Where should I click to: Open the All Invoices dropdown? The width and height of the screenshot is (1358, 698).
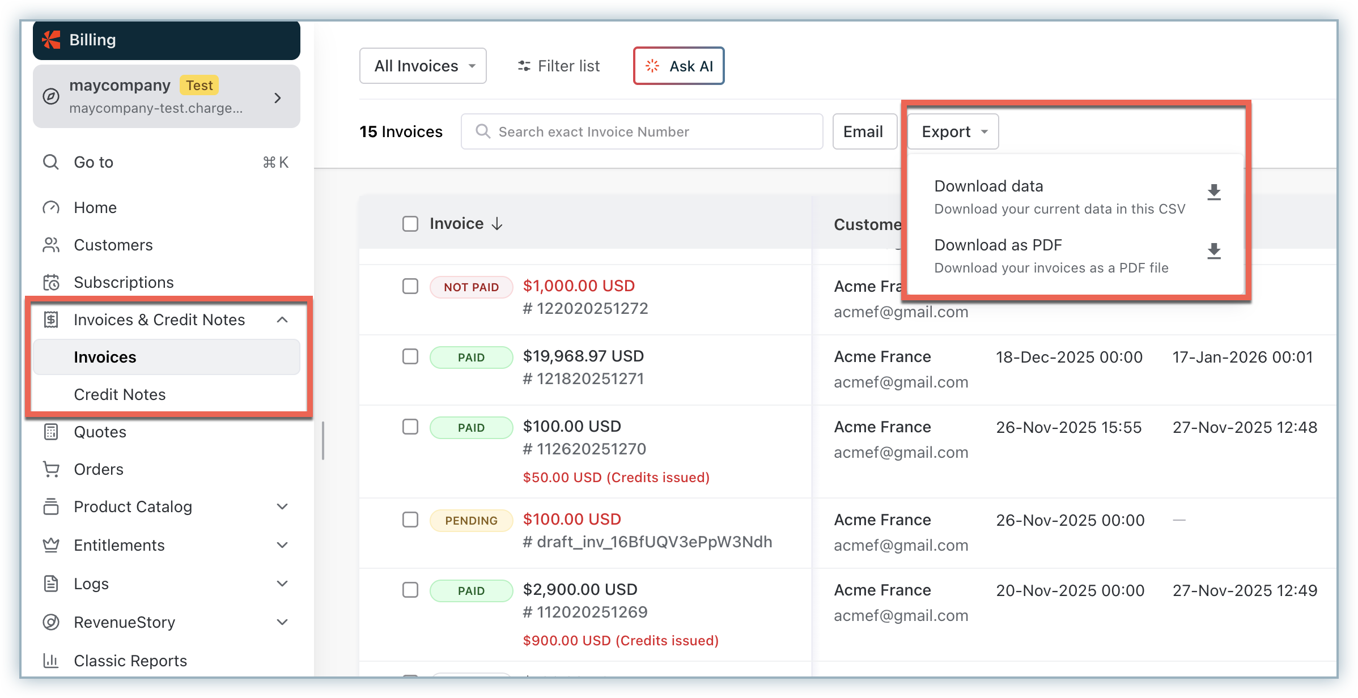(423, 65)
